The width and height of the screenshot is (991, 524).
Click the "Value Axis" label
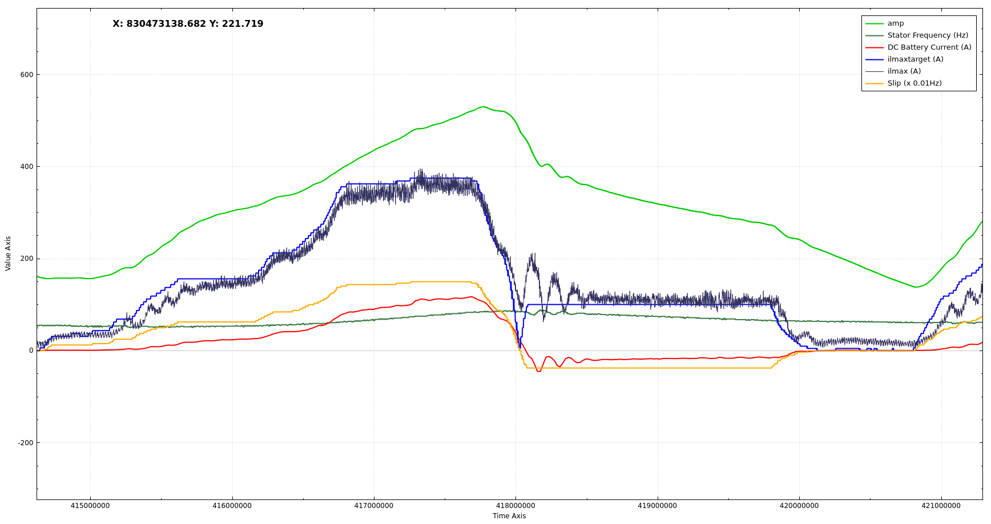(x=8, y=253)
